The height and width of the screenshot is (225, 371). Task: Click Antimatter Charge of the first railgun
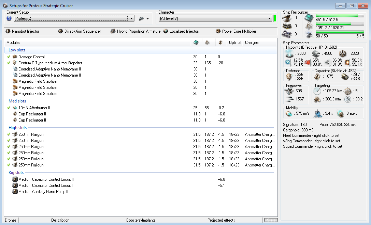[259, 134]
